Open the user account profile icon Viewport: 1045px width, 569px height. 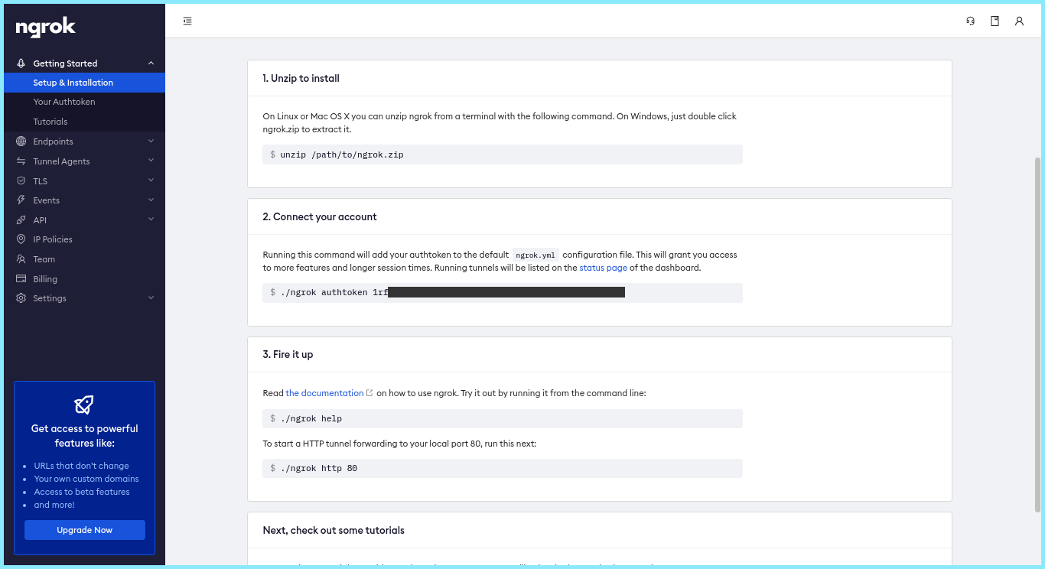(x=1020, y=21)
